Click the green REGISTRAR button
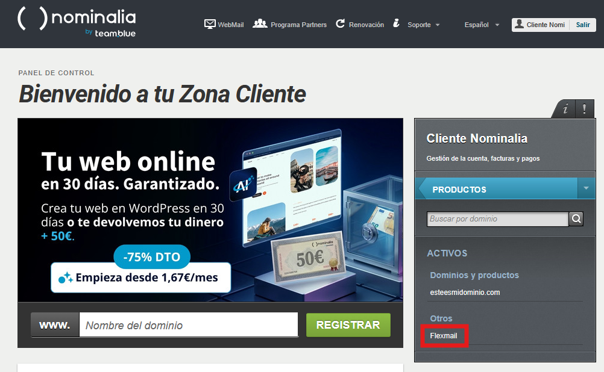The image size is (604, 372). click(348, 325)
